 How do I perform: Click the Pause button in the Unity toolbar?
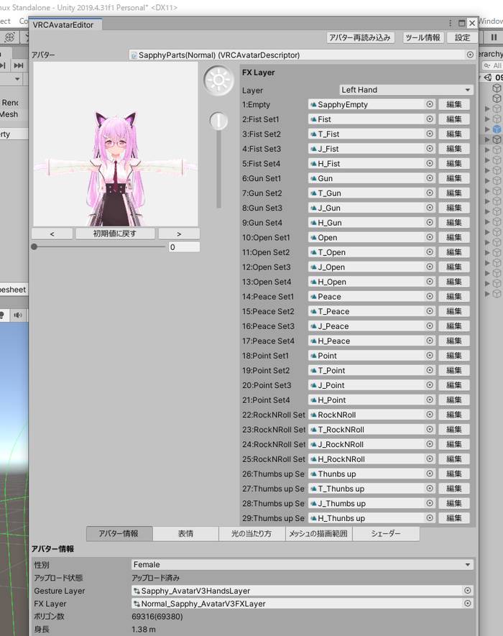(x=494, y=37)
